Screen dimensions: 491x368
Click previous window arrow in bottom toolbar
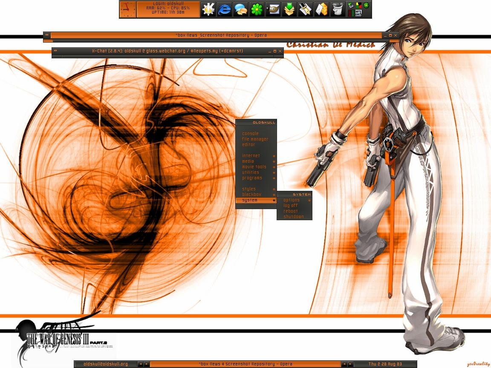[344, 364]
